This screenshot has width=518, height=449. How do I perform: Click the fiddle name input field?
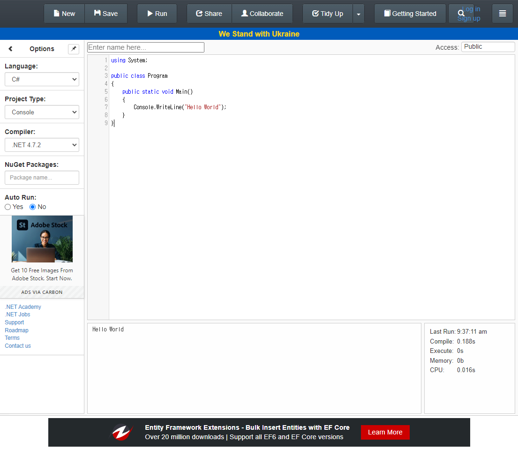(146, 47)
